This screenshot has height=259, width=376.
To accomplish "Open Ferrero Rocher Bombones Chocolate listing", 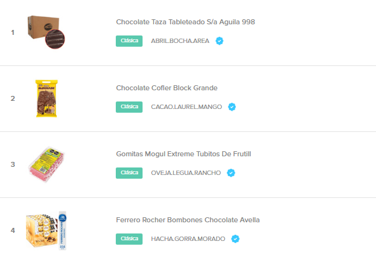I will (x=188, y=220).
